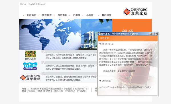The image size is (171, 104).
Task: Switch to the English version link
Action: tap(32, 4)
